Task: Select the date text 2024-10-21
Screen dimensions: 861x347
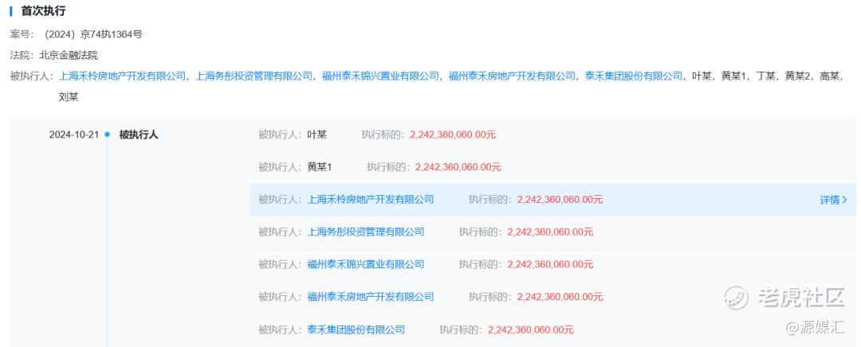Action: [73, 135]
